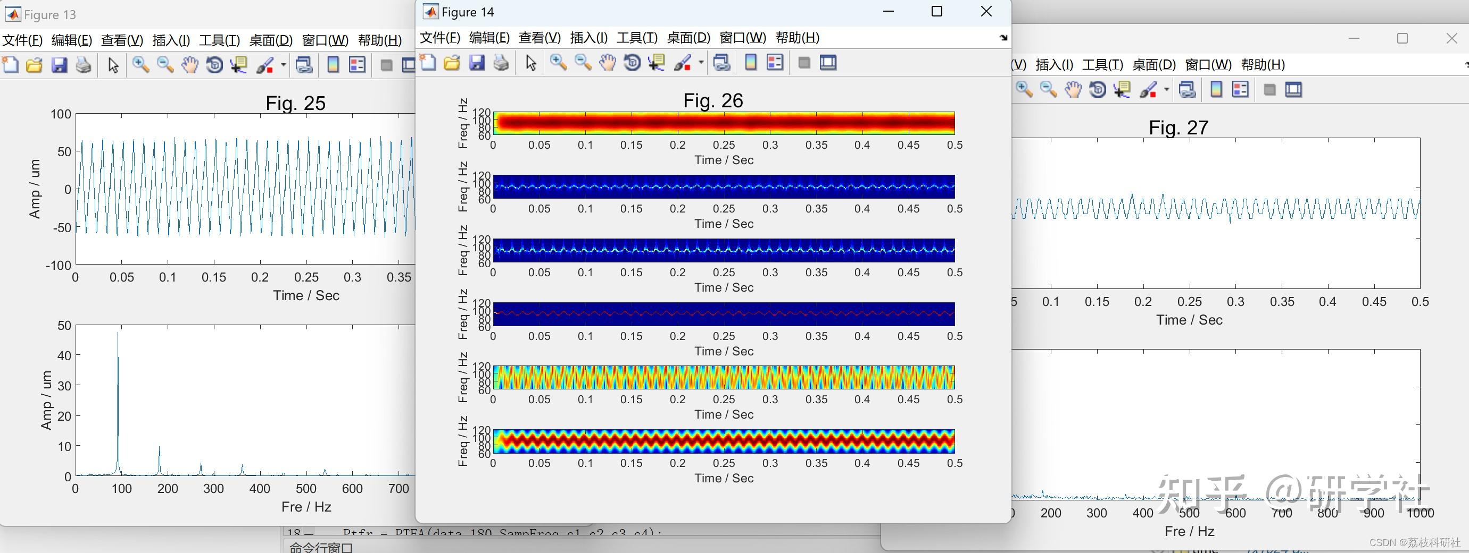1469x553 pixels.
Task: Save the figure using Figure 14's floppy icon
Action: pos(477,63)
